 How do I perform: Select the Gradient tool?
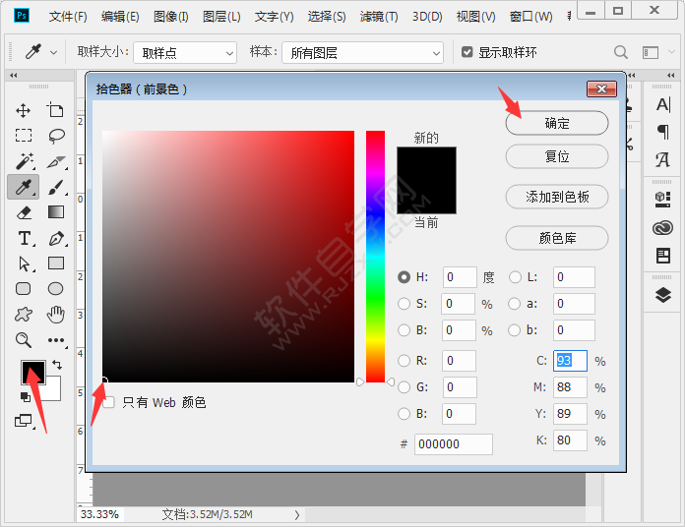(x=56, y=212)
